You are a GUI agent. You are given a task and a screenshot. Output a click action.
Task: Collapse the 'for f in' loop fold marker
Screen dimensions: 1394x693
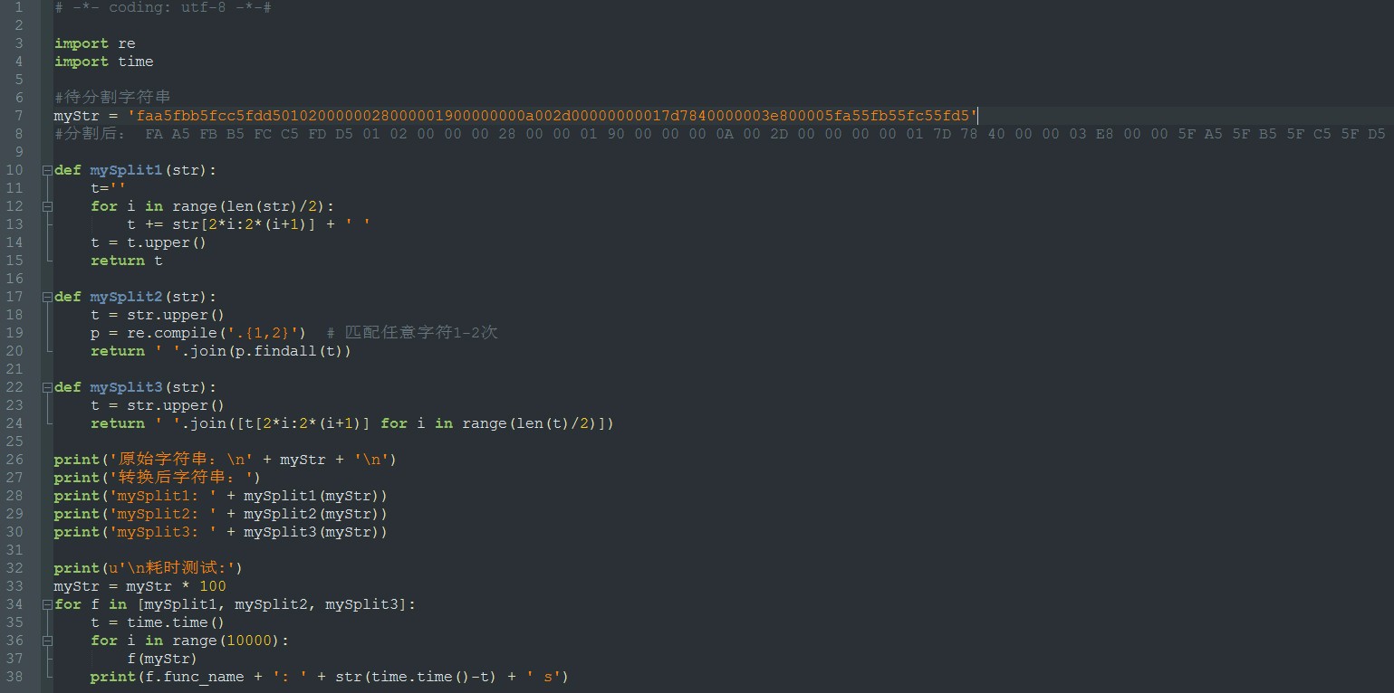coord(47,604)
